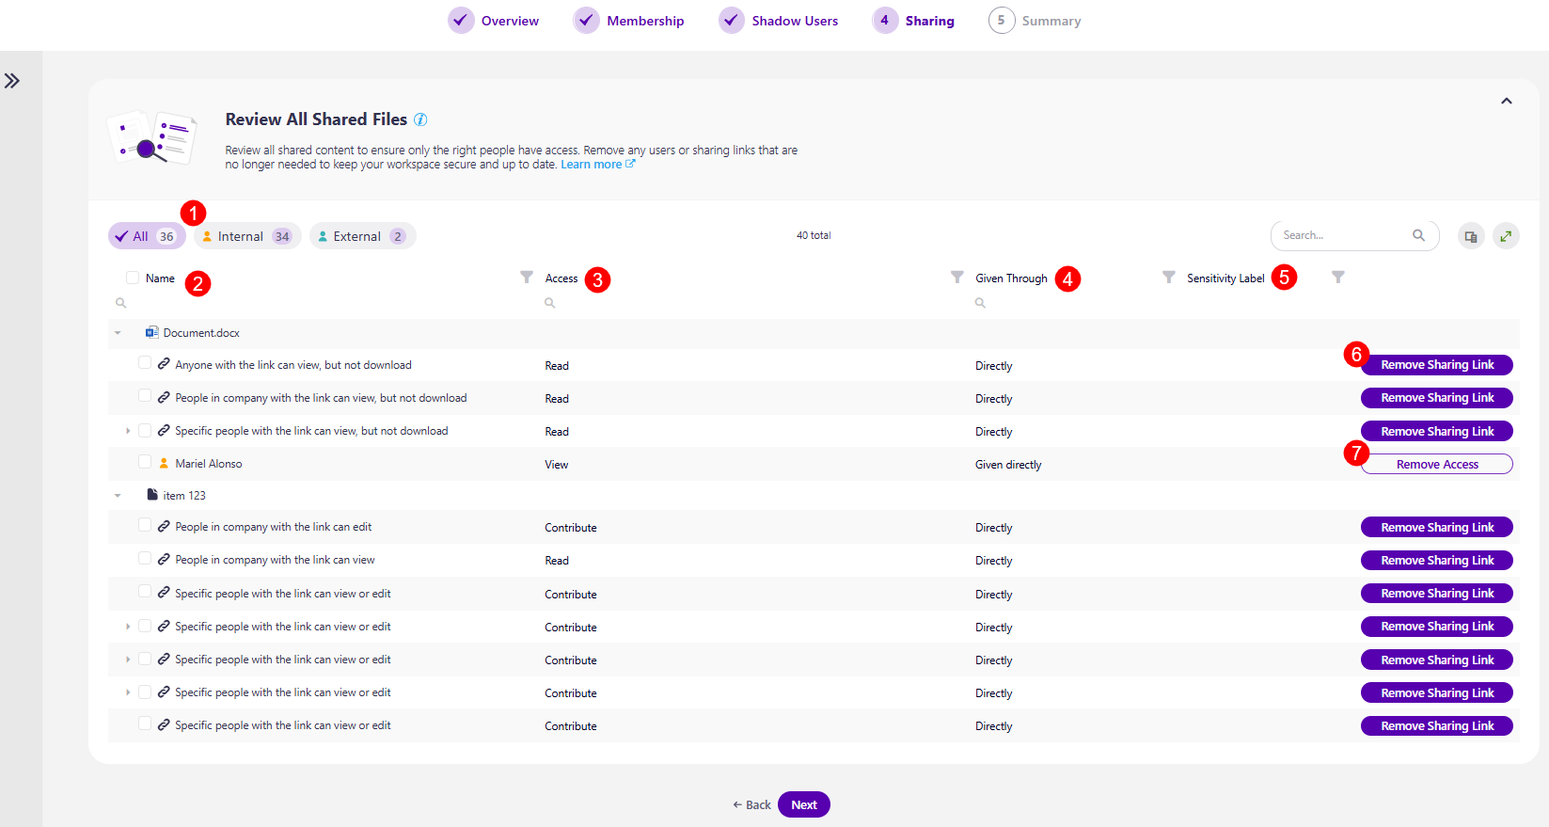Go to the Summary step
Screen dimensions: 1549x827
[x=1035, y=21]
